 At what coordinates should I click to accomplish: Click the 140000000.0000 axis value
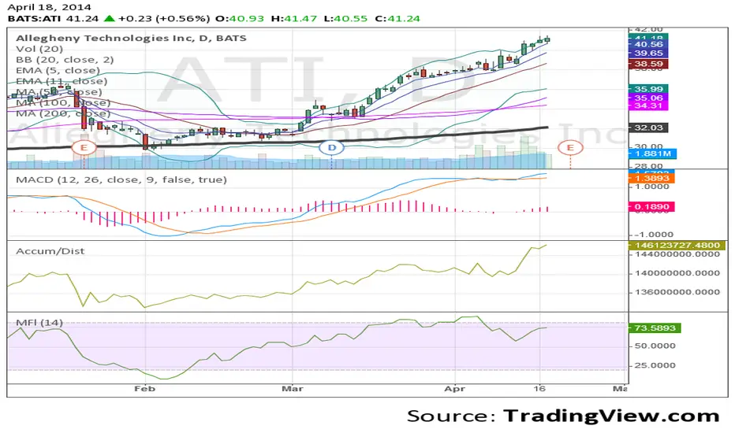677,273
